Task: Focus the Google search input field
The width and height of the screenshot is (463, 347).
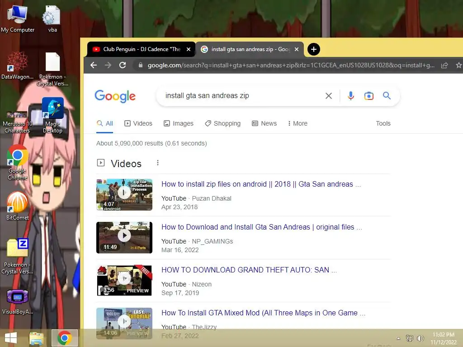Action: 242,96
